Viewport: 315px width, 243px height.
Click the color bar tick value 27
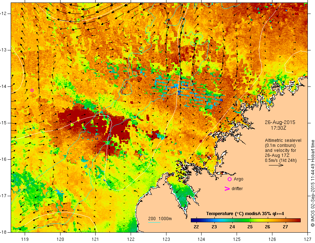click(x=285, y=227)
